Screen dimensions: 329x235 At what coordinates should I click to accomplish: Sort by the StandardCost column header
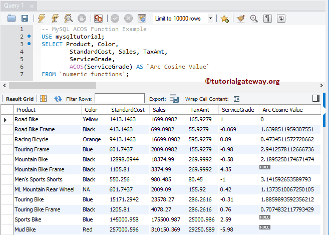tap(128, 110)
